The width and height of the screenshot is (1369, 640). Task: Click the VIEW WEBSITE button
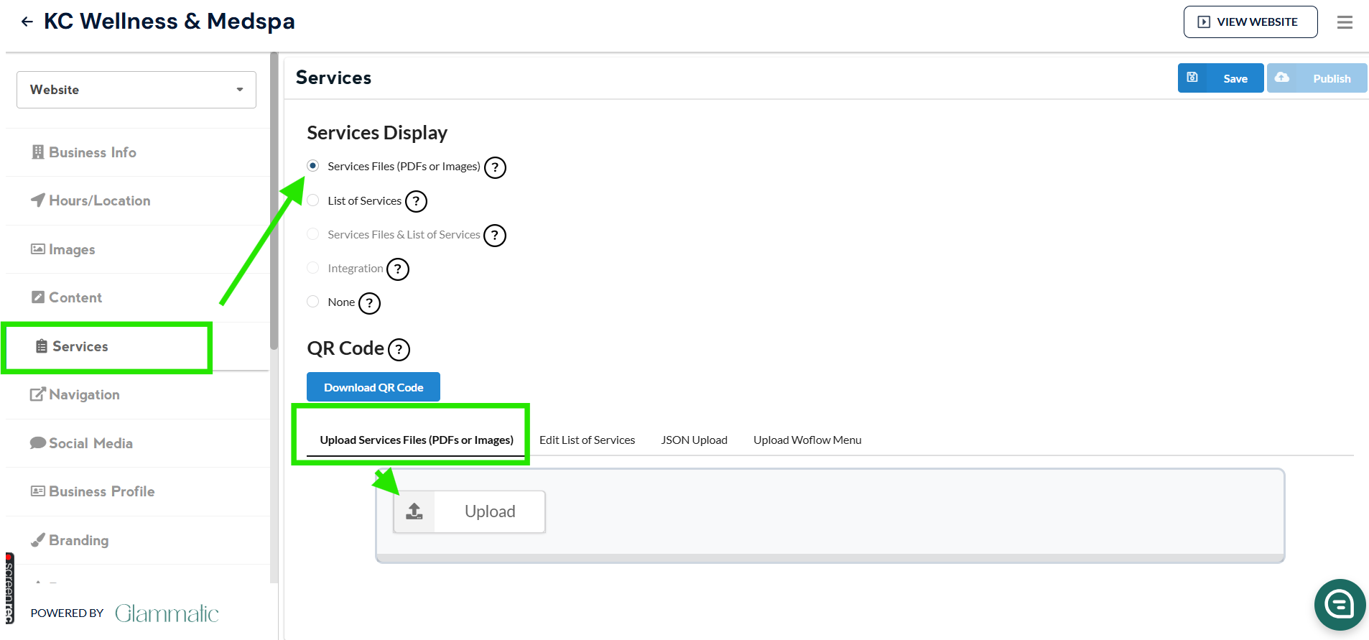[1250, 22]
